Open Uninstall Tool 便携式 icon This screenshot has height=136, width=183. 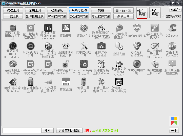[x=48, y=46]
